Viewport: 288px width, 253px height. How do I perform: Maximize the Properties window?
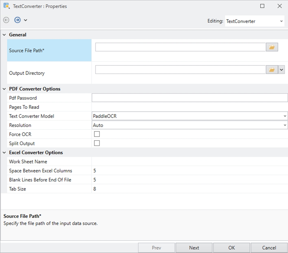coord(262,6)
